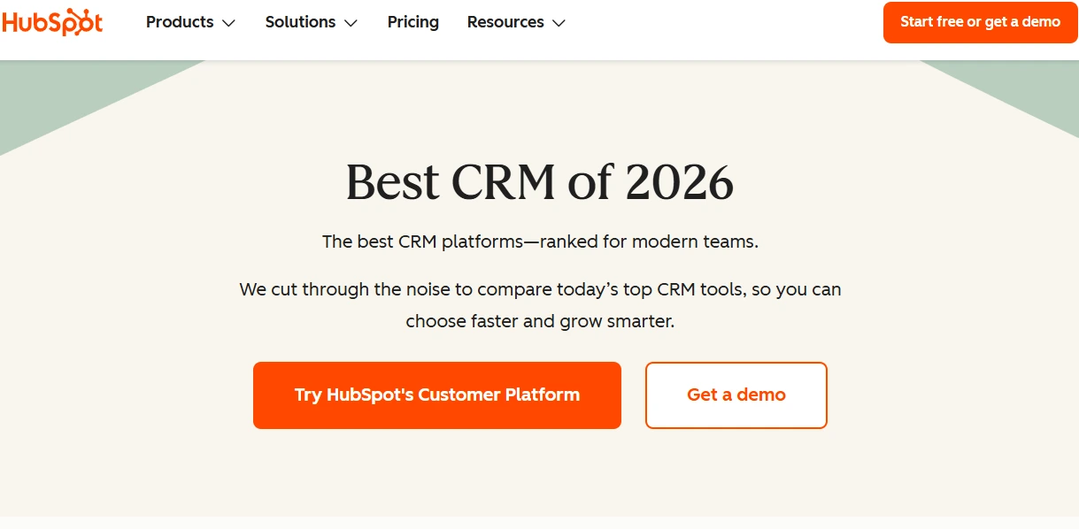Click the chevron beside Solutions

click(351, 24)
